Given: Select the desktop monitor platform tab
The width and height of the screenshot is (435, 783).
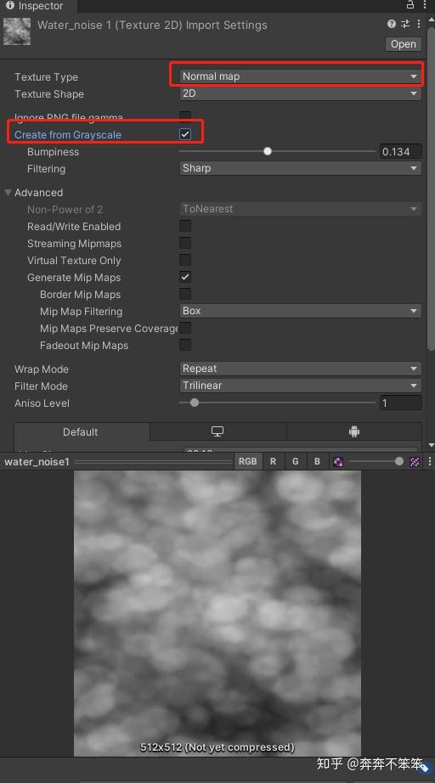Looking at the screenshot, I should point(217,432).
